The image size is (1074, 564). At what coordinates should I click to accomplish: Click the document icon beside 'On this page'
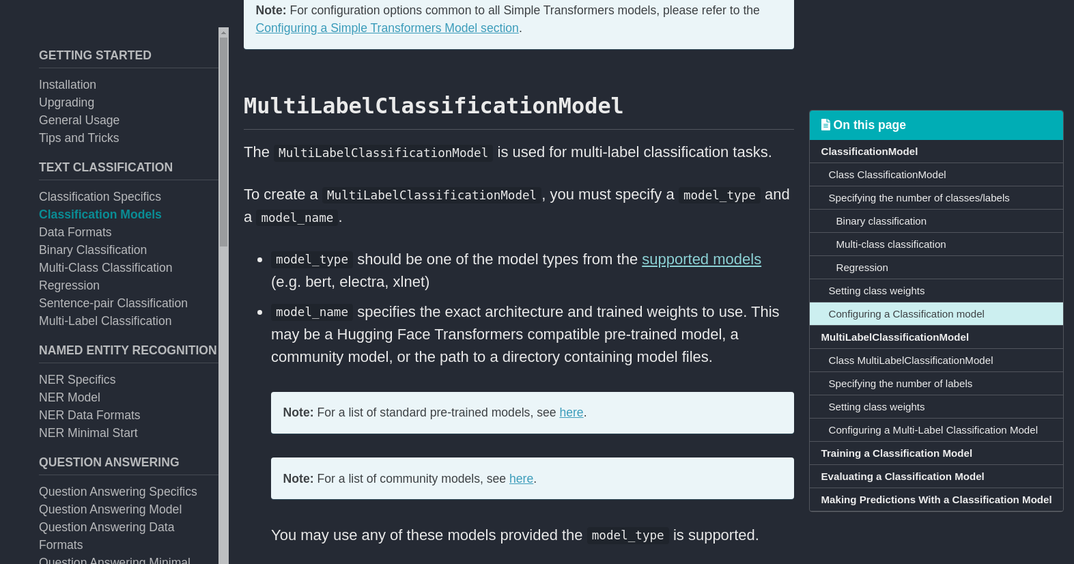point(826,124)
